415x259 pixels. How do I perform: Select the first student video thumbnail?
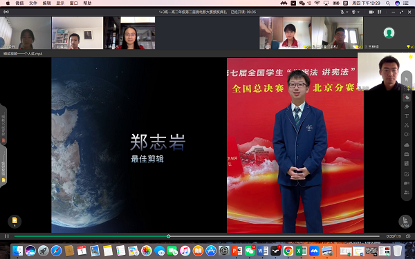pos(26,32)
